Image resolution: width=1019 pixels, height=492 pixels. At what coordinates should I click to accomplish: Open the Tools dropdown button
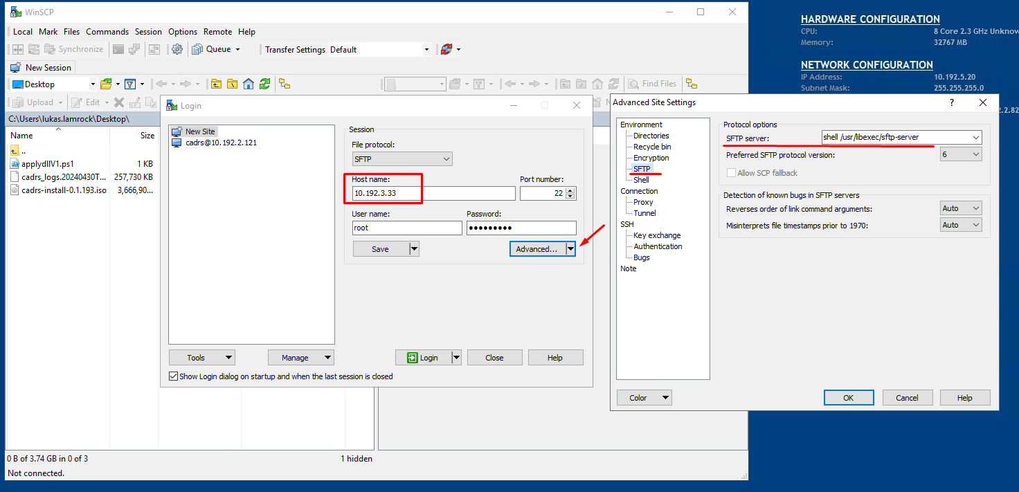point(202,358)
